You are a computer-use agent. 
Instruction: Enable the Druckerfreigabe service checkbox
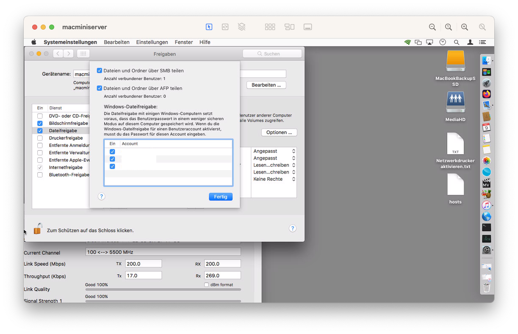[x=40, y=138]
